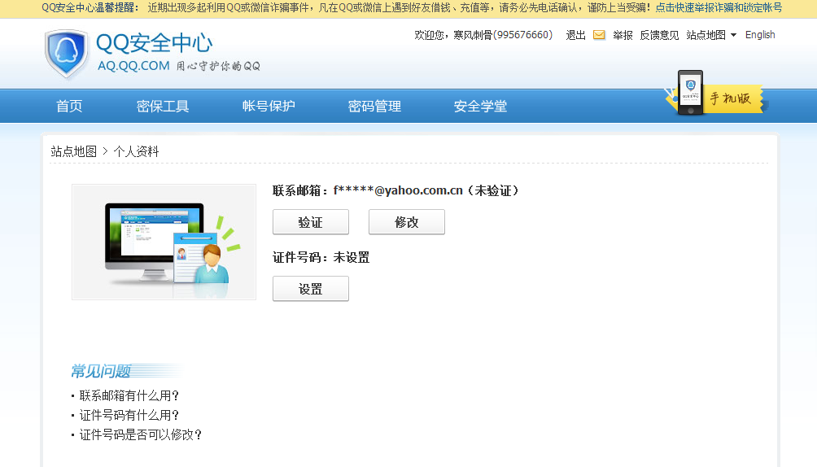Click the AQ.QQ.COM site title text
This screenshot has height=467, width=817.
(x=133, y=66)
